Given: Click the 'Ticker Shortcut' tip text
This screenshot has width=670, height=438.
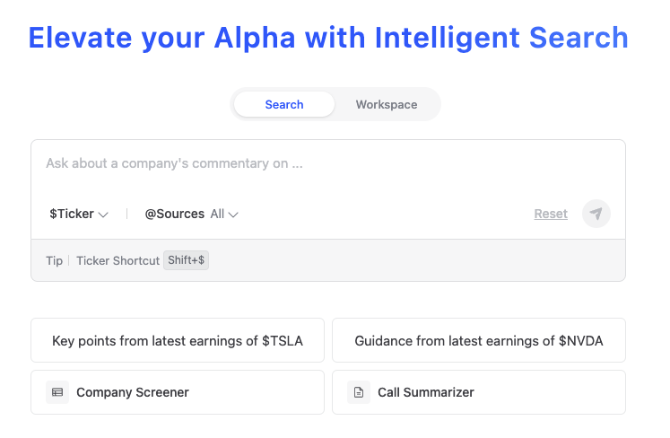Looking at the screenshot, I should point(117,260).
